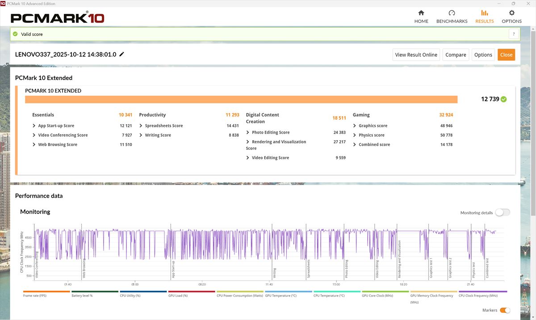
Task: Open the Options gear icon
Action: (511, 13)
